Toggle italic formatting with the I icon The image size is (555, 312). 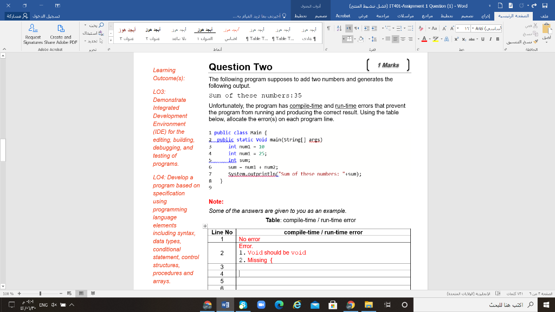pos(491,39)
